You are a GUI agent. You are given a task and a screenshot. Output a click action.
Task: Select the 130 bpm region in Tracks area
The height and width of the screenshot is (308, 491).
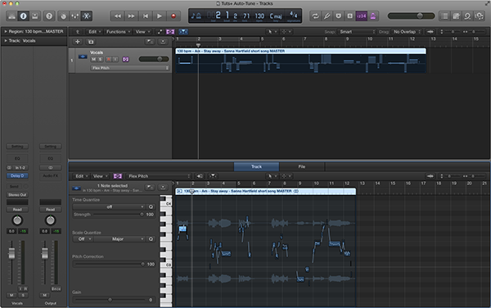pos(300,61)
